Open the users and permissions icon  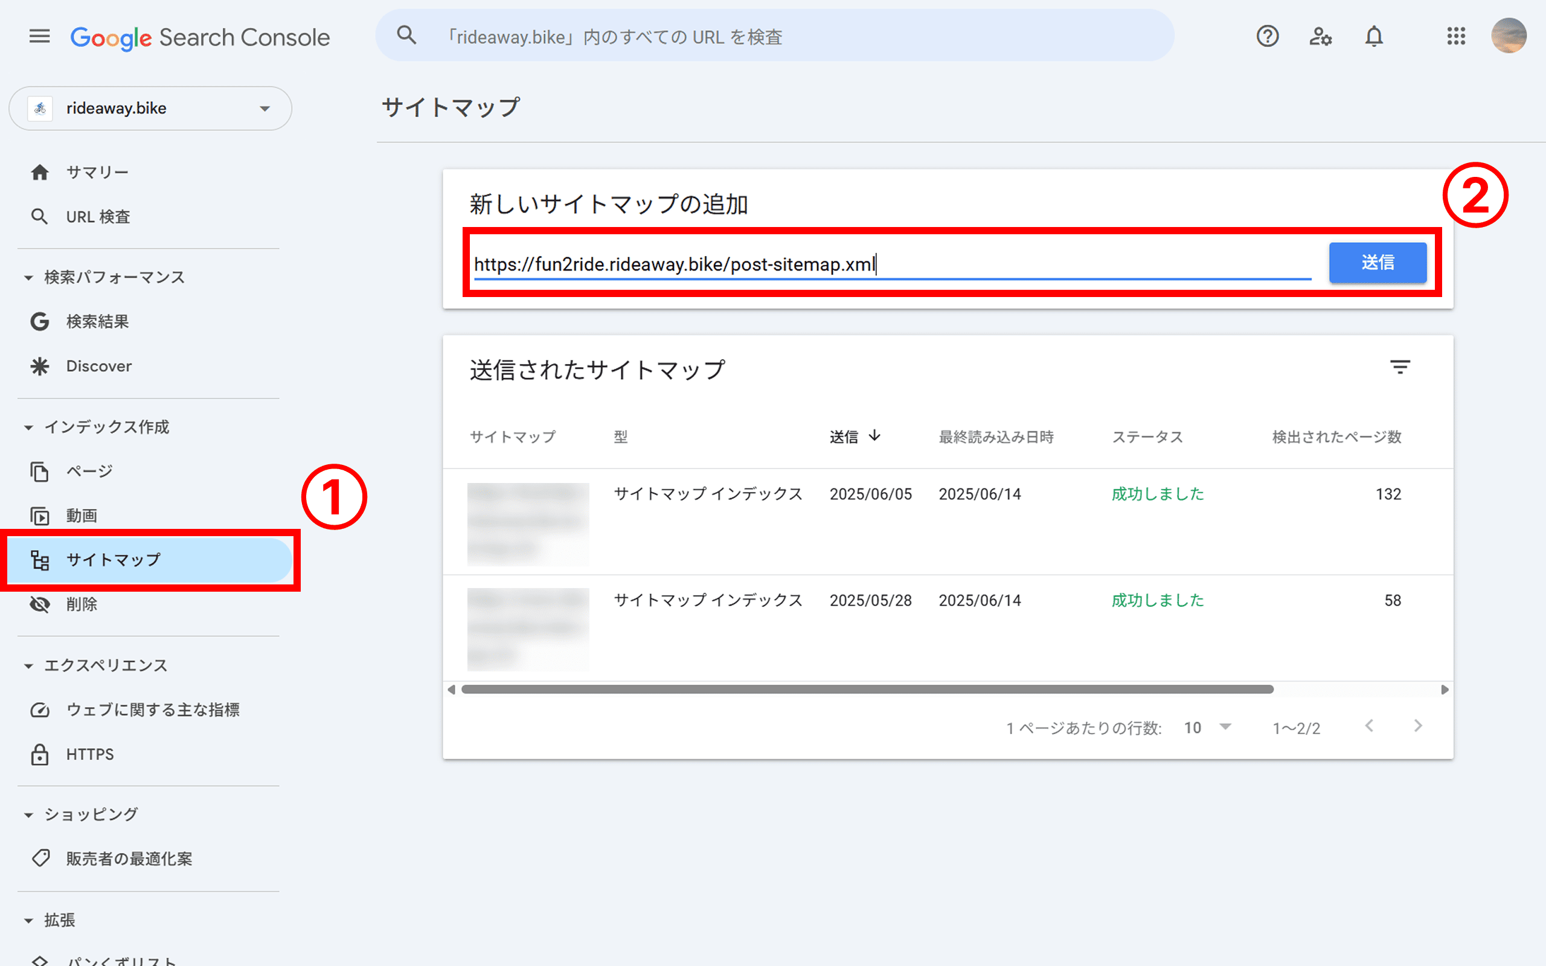click(1321, 36)
